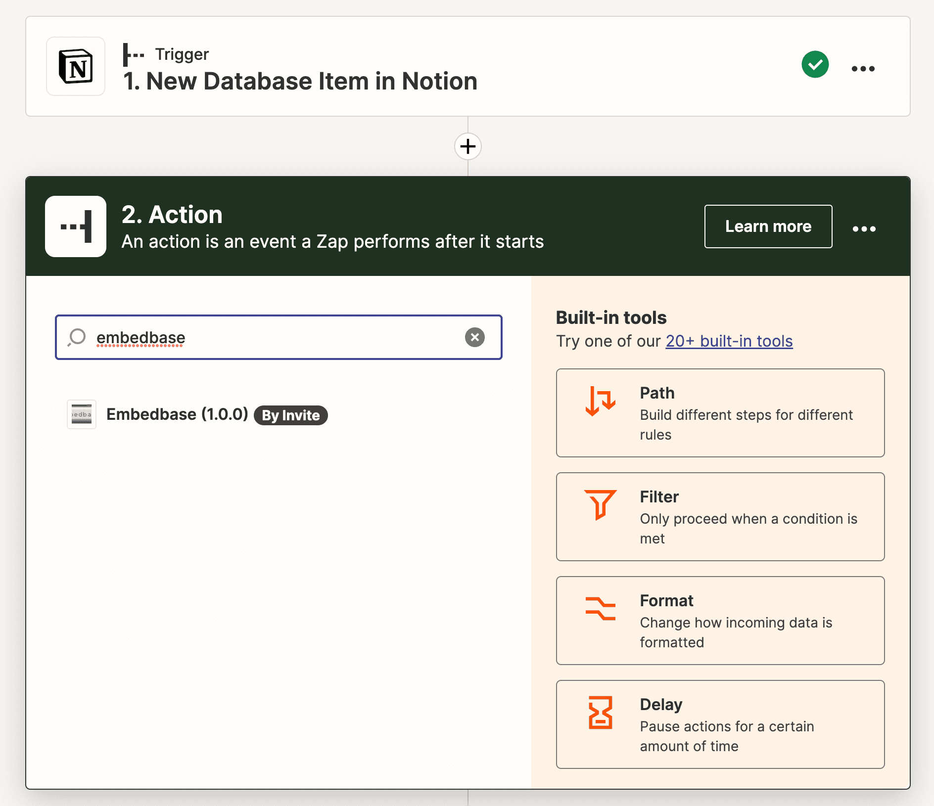Image resolution: width=934 pixels, height=806 pixels.
Task: Choose the Path built-in tool card
Action: 720,413
